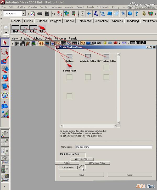Click the UTE shelf button
Viewport: 157px width, 190px height.
33,29
